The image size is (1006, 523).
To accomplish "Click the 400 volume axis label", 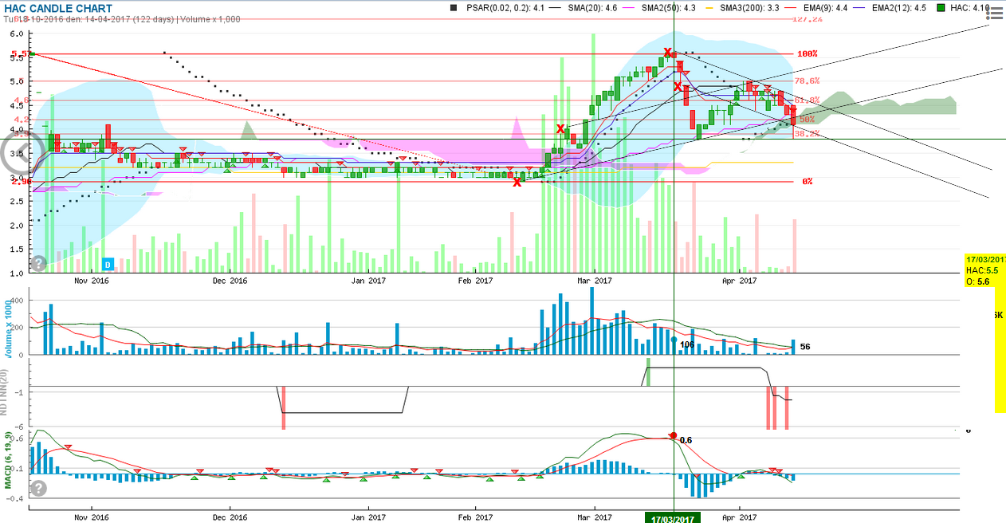I will pos(16,301).
